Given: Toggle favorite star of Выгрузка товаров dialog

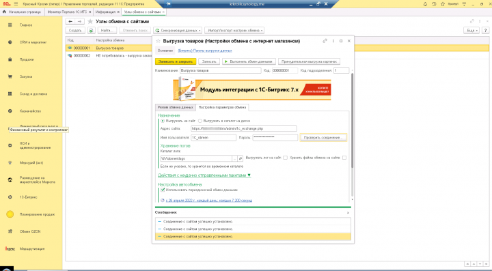Looking at the screenshot, I should [x=158, y=41].
